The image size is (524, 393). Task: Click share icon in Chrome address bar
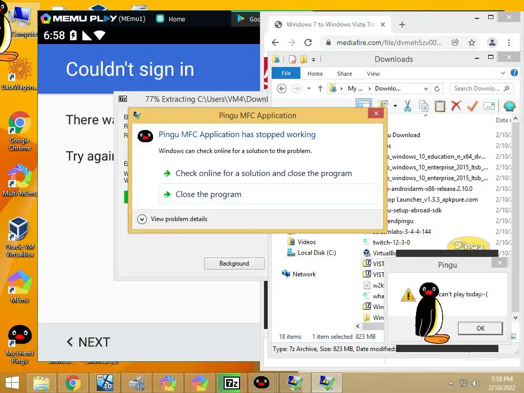pyautogui.click(x=455, y=42)
